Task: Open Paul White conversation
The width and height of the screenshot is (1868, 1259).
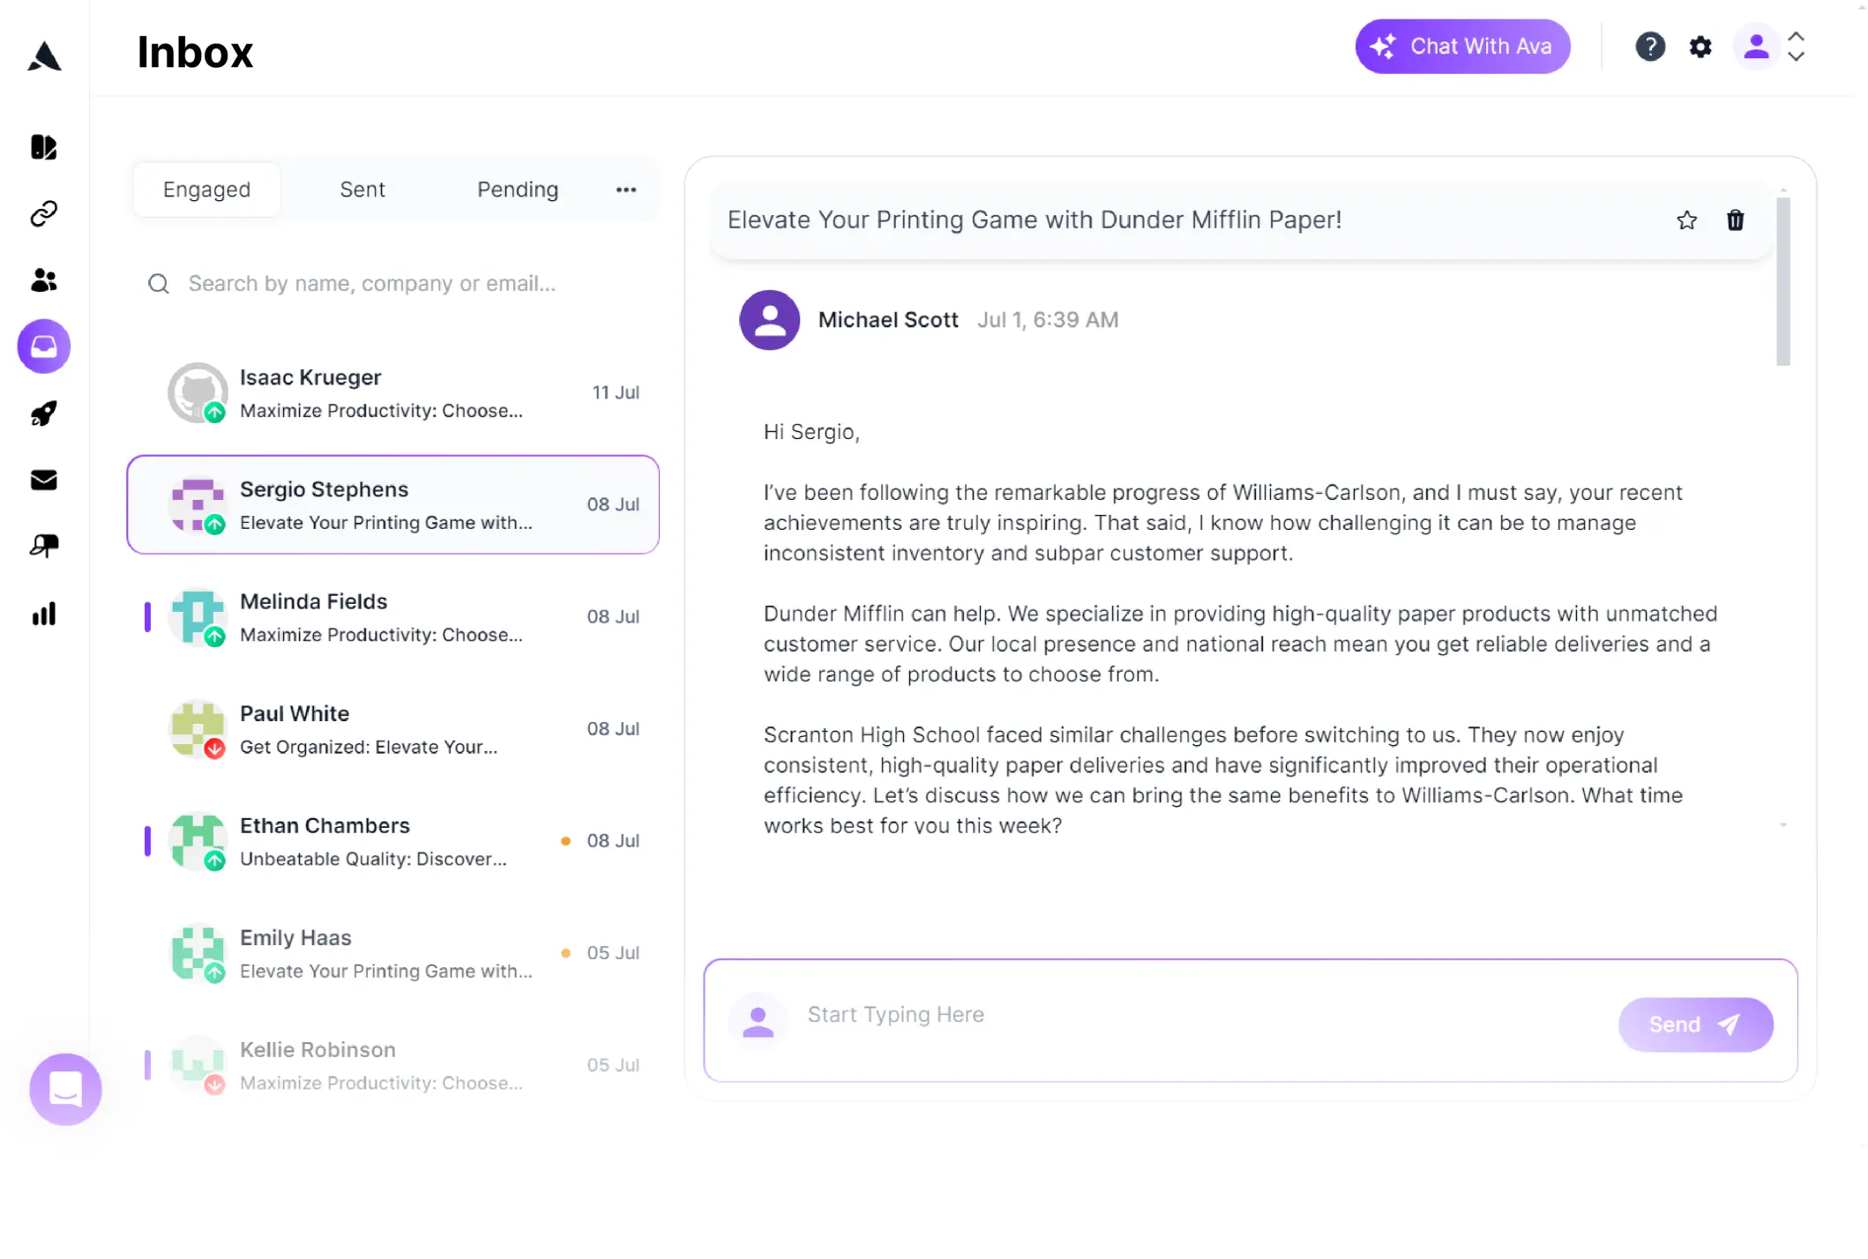Action: point(393,728)
